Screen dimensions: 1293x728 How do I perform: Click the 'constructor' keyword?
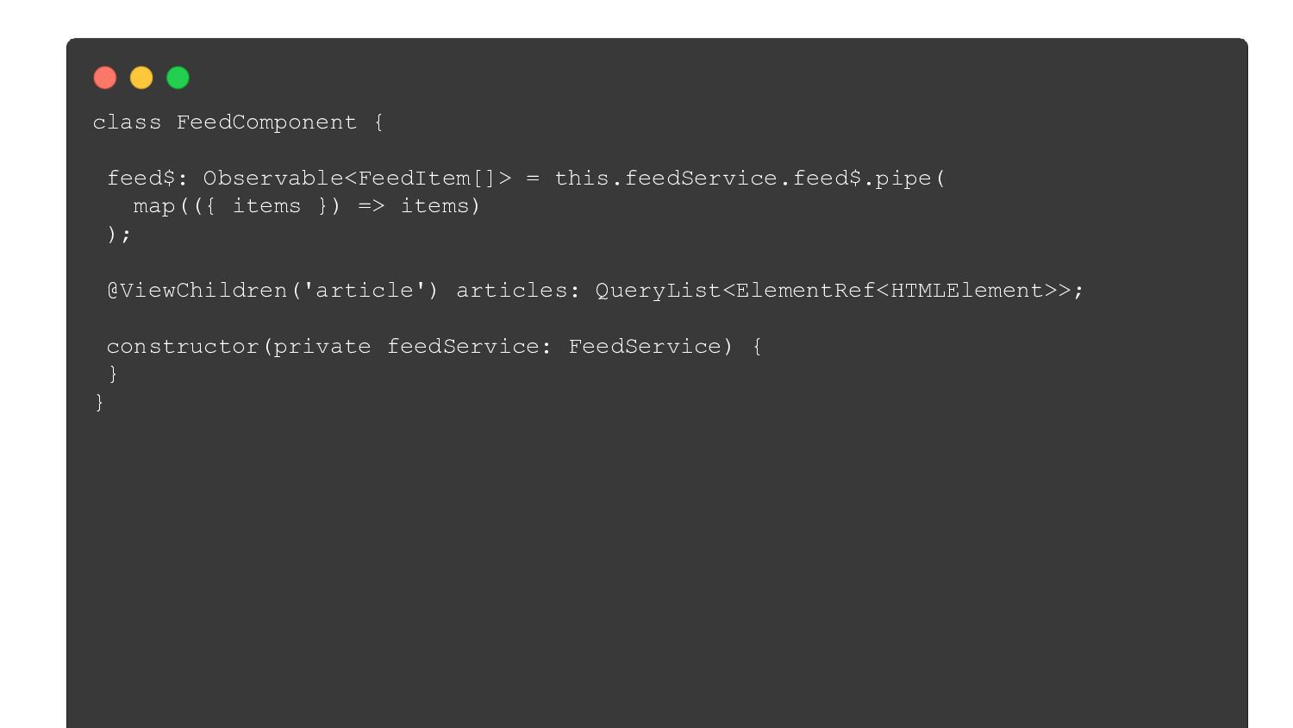183,347
